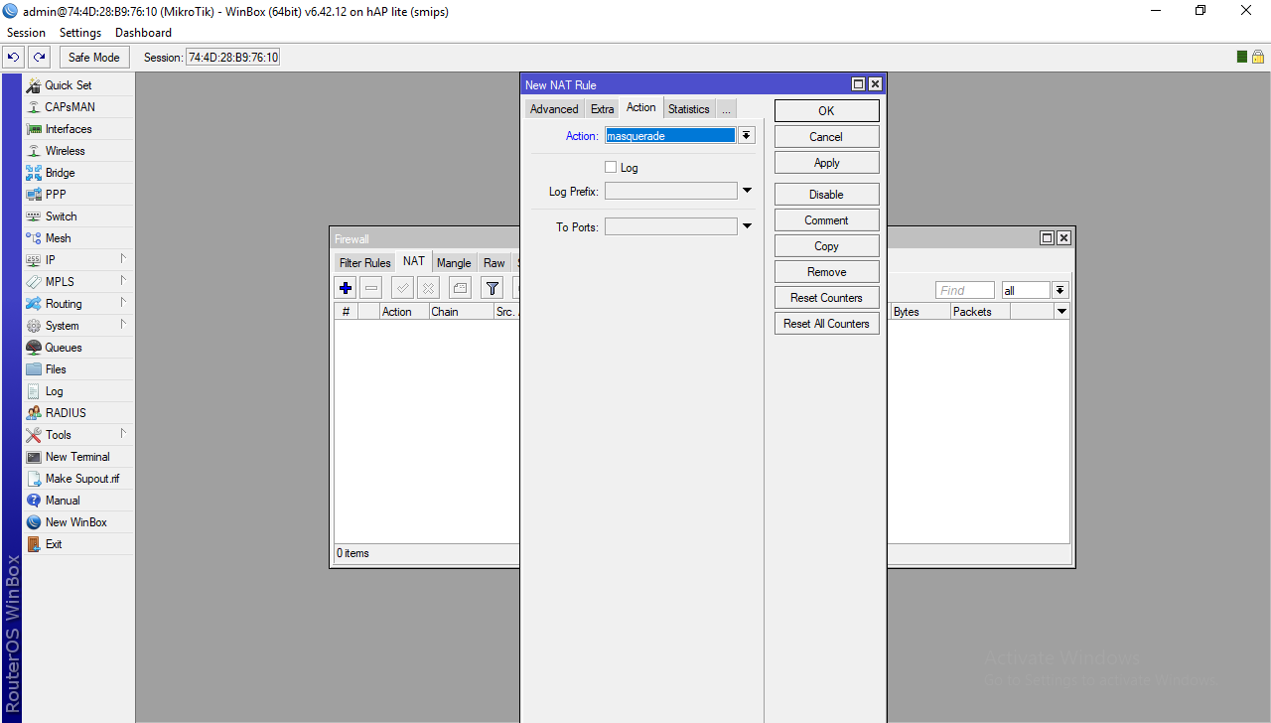1271x723 pixels.
Task: Open PPP in sidebar
Action: pyautogui.click(x=78, y=195)
